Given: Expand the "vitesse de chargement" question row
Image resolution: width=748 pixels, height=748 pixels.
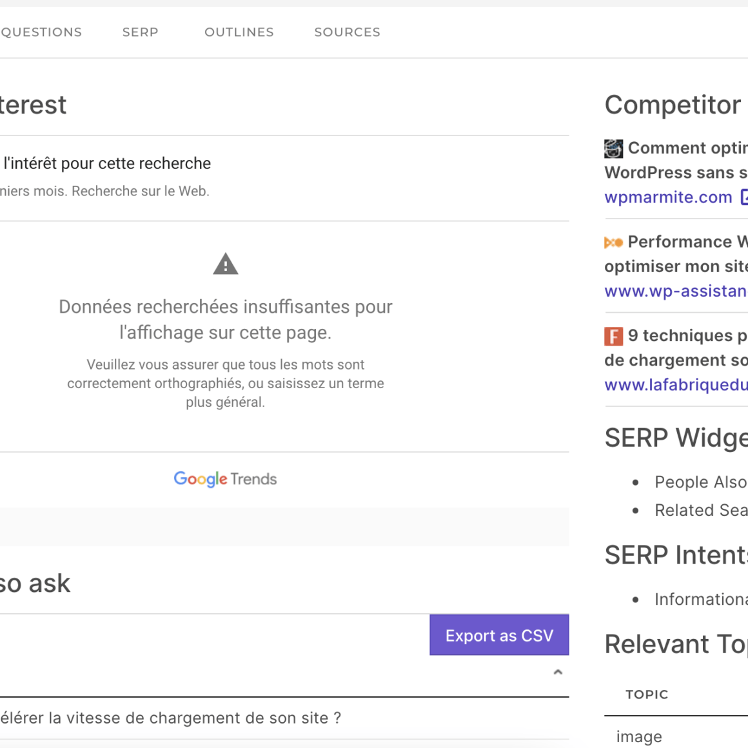Looking at the screenshot, I should (x=171, y=718).
